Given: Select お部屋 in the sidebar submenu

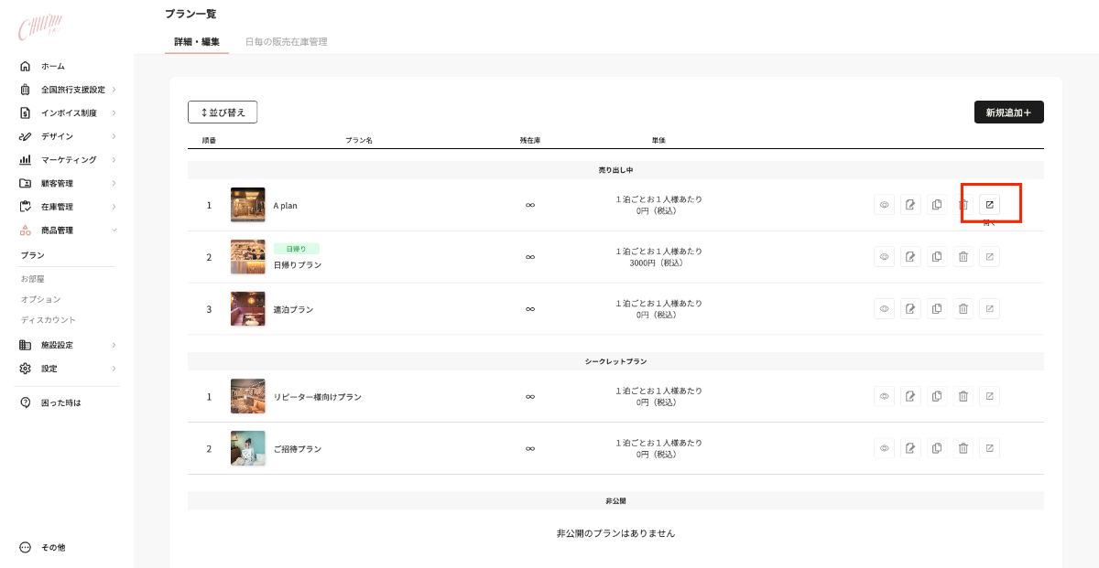Looking at the screenshot, I should pyautogui.click(x=34, y=278).
